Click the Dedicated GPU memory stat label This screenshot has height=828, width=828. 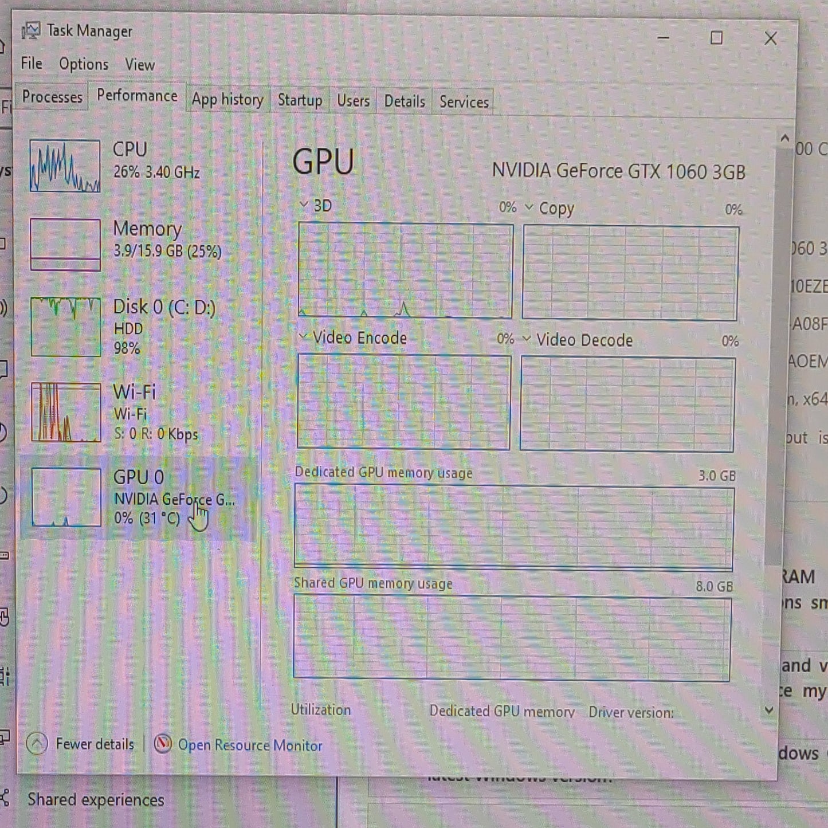pyautogui.click(x=502, y=712)
